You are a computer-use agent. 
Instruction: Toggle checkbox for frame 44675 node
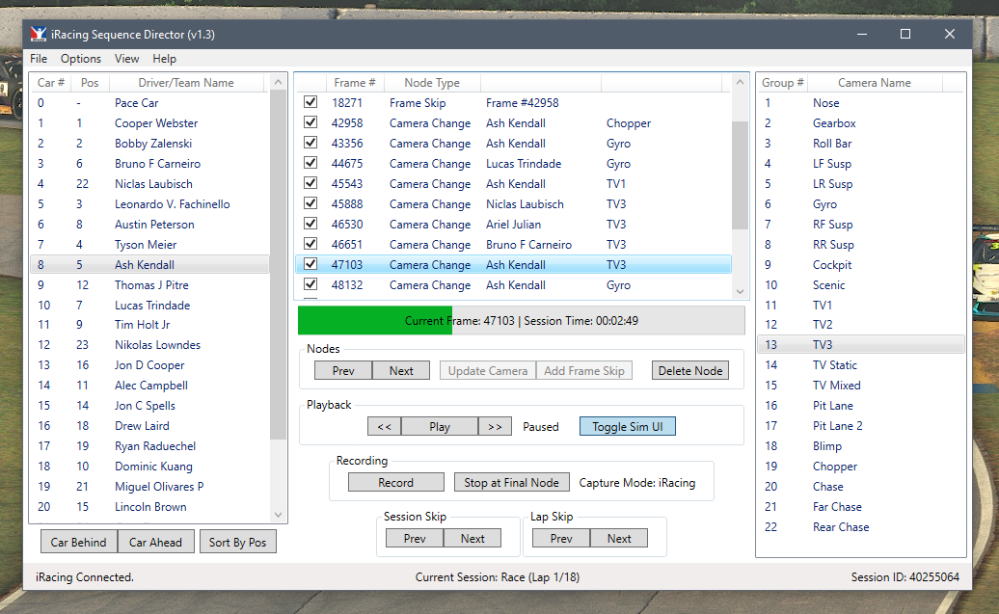[x=310, y=163]
